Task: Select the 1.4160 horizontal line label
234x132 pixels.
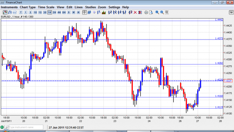Action: coord(219,96)
